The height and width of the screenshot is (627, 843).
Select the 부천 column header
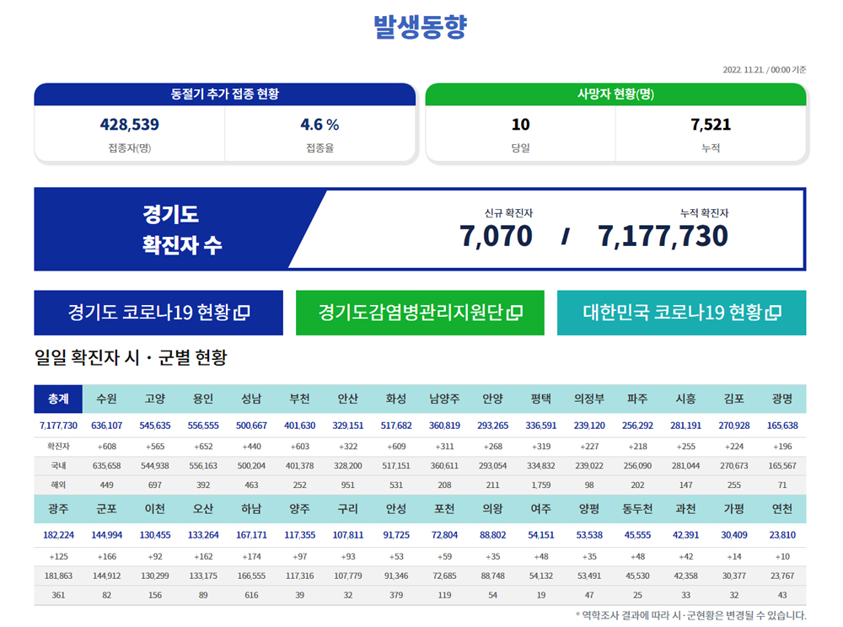point(299,399)
